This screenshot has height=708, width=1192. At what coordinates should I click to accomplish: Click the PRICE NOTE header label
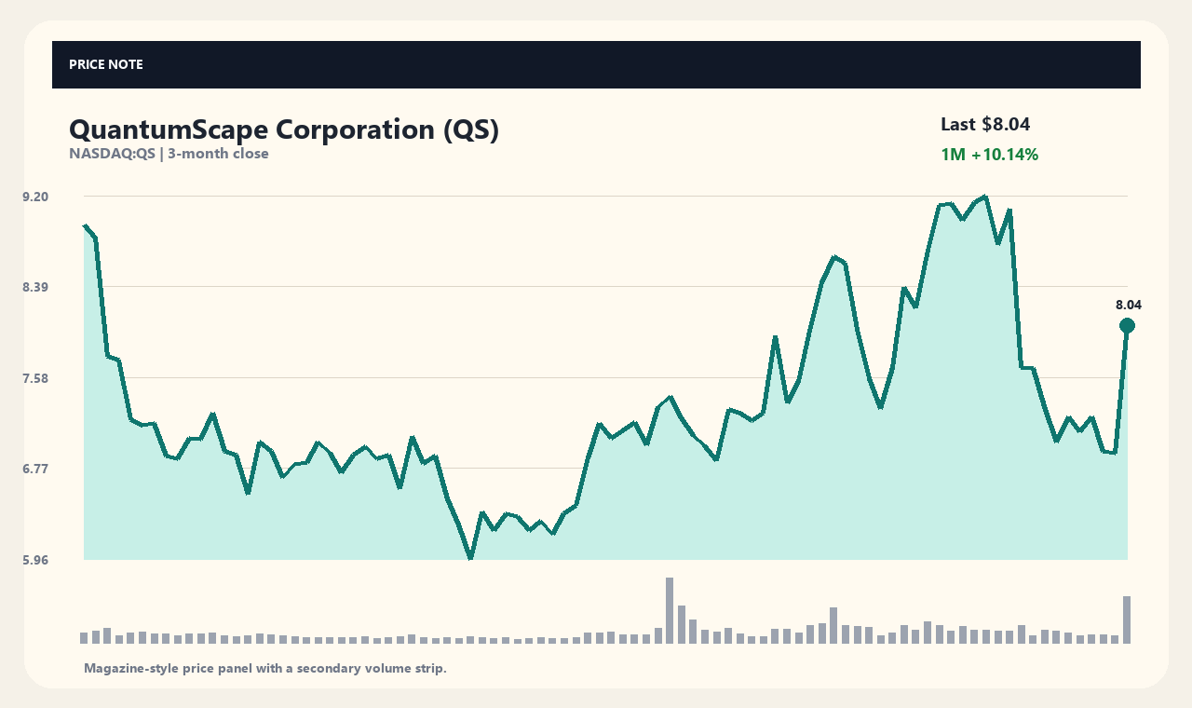(106, 64)
